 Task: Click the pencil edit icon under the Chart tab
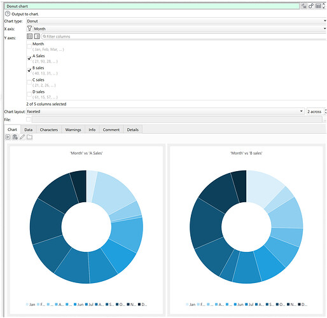point(22,137)
